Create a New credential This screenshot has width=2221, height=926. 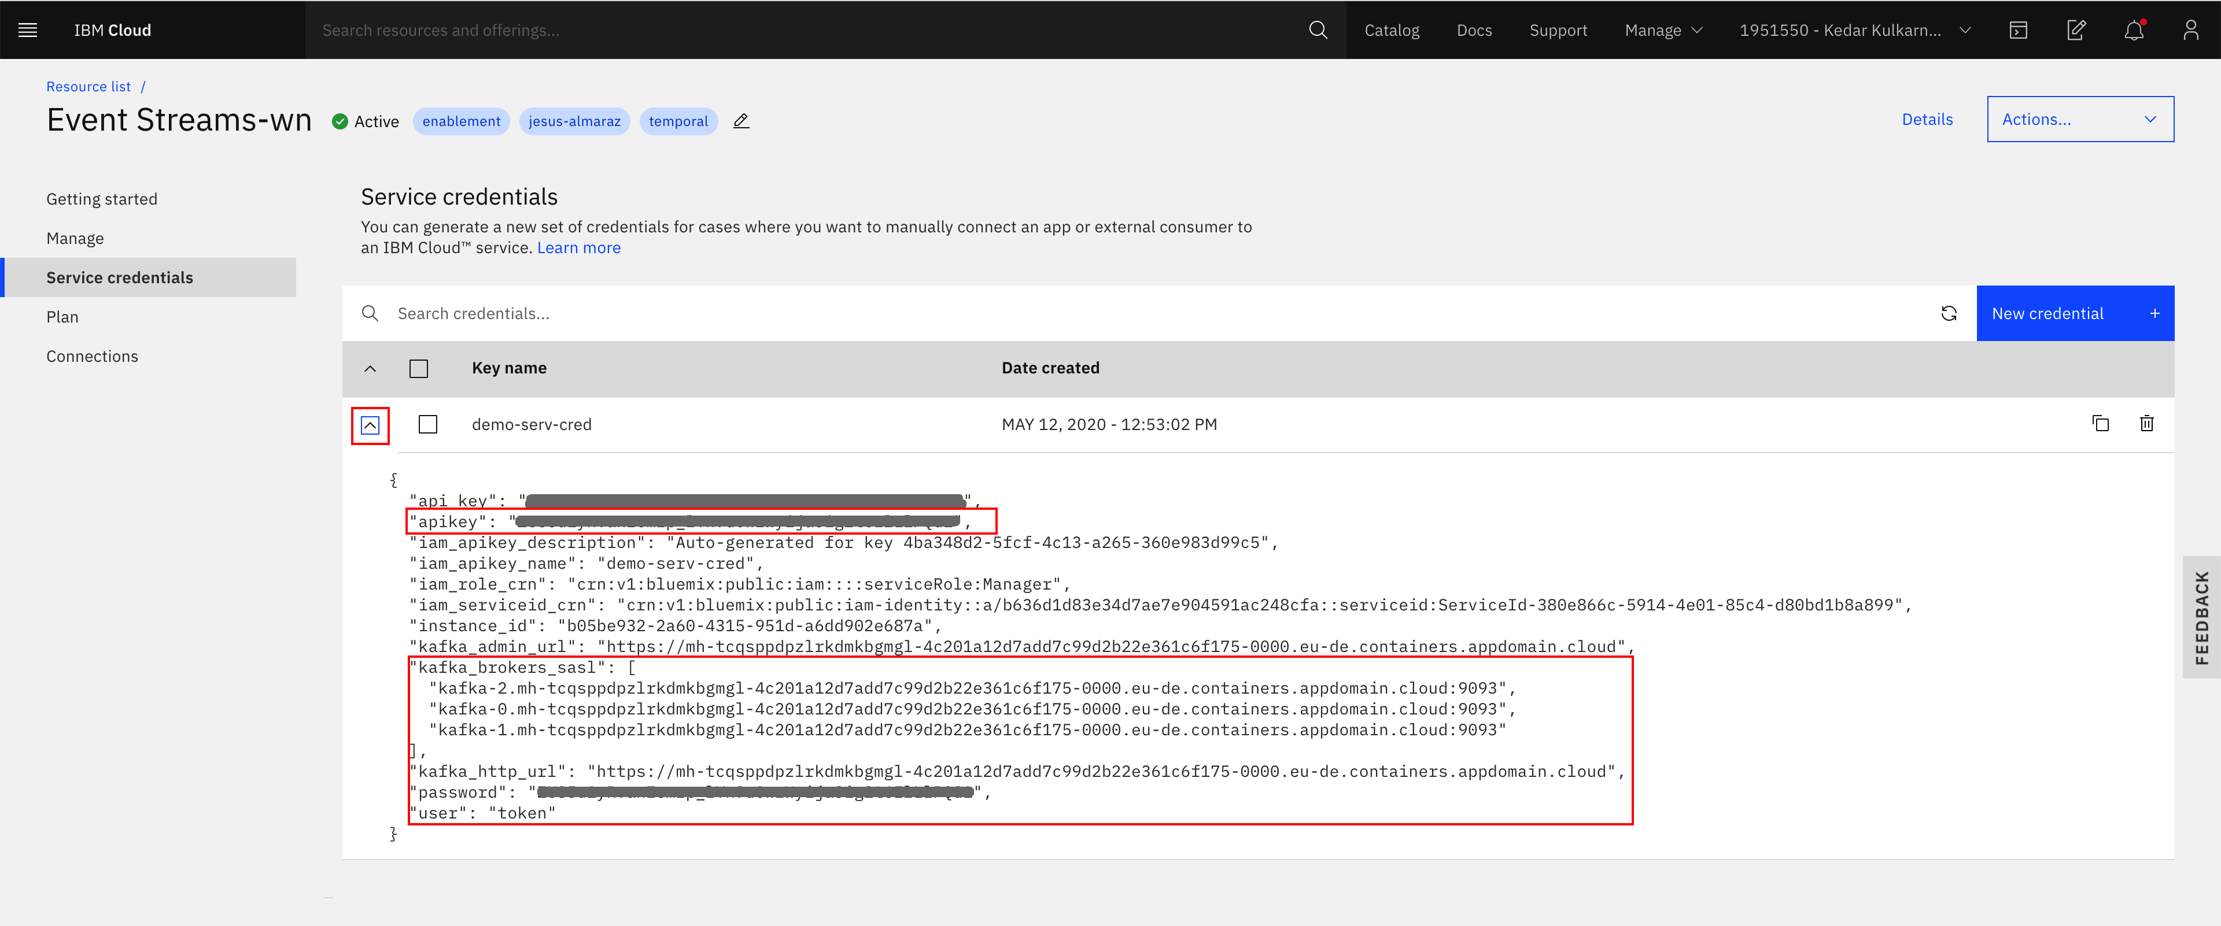click(2075, 313)
